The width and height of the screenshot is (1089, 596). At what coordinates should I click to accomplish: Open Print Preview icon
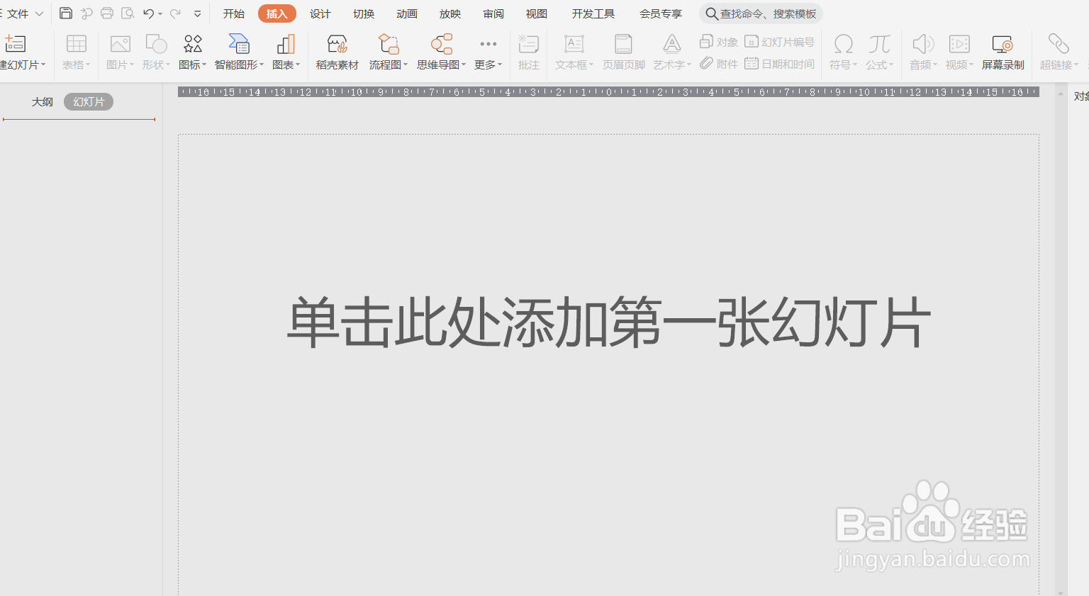point(128,13)
